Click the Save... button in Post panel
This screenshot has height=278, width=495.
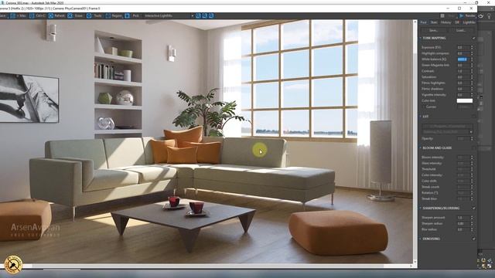click(433, 30)
